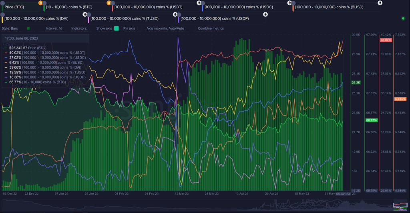This screenshot has width=410, height=213.
Task: Click red color bar on USDT chip
Action: point(113,8)
